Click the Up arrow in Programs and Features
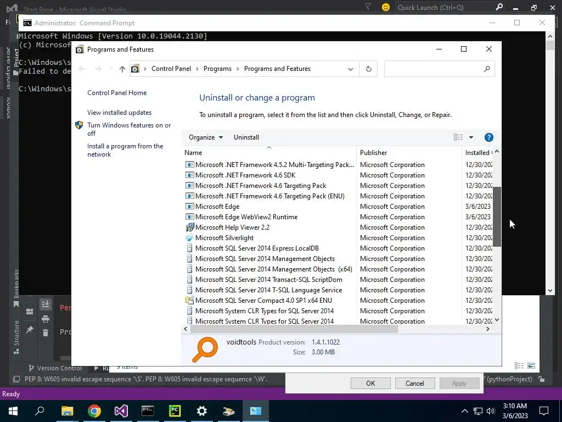 (122, 69)
